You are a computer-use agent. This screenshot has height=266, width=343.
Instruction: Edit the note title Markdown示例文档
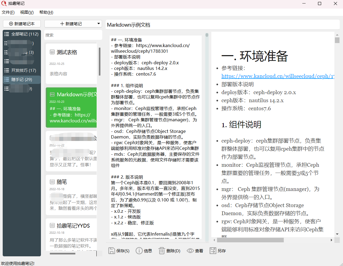222,25
